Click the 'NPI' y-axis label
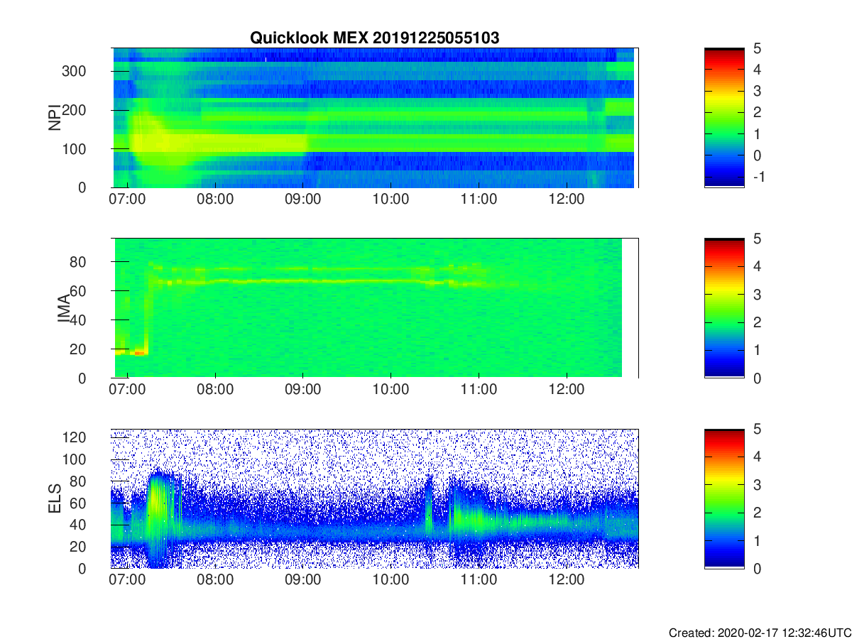852x639 pixels. [x=54, y=118]
